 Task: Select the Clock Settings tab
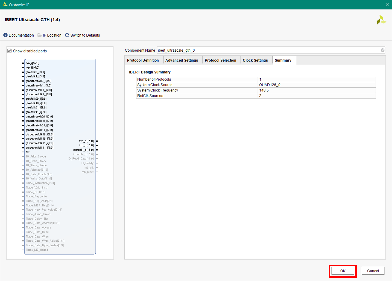(255, 60)
